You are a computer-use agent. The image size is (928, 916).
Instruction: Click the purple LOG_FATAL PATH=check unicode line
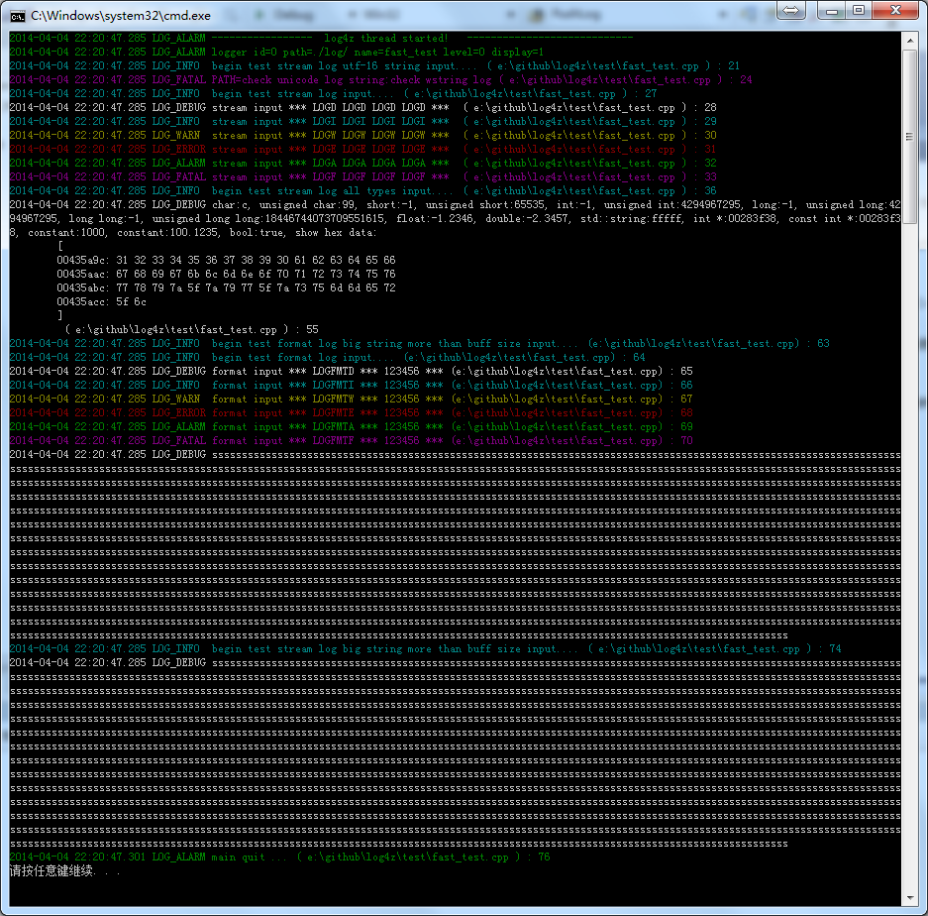click(376, 79)
